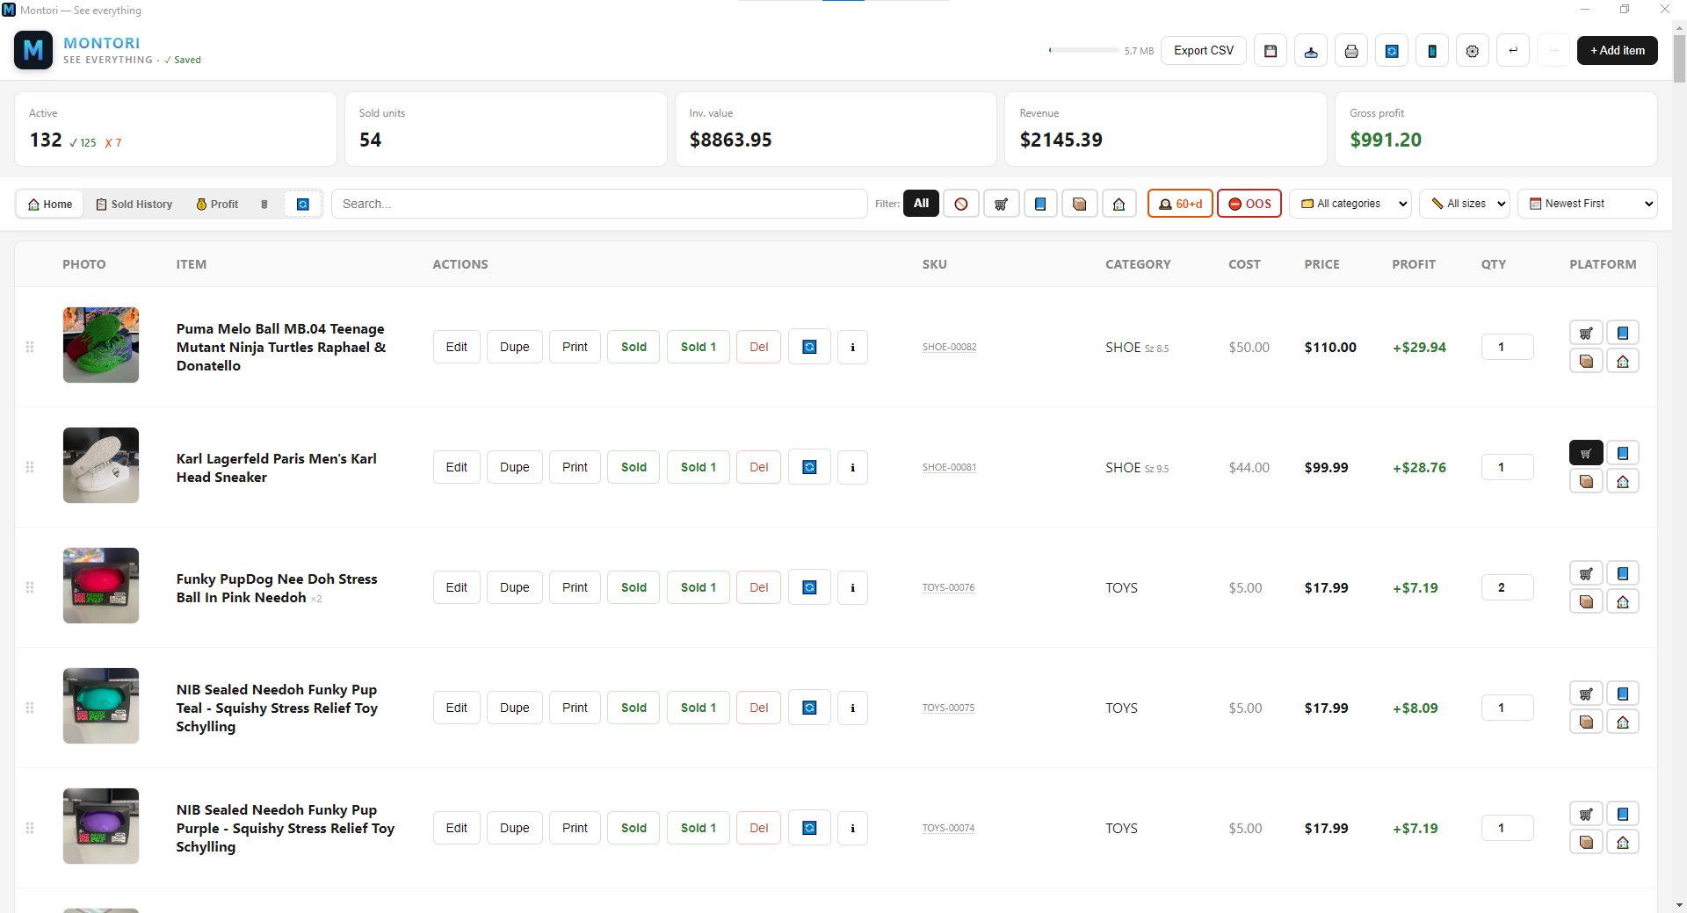
Task: Toggle the house platform filter
Action: pos(1119,204)
